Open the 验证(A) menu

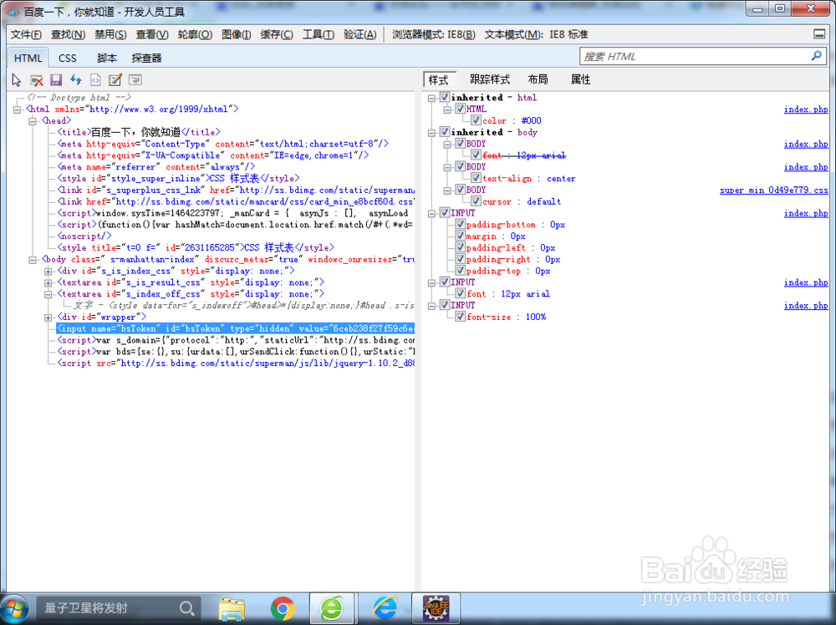[359, 34]
